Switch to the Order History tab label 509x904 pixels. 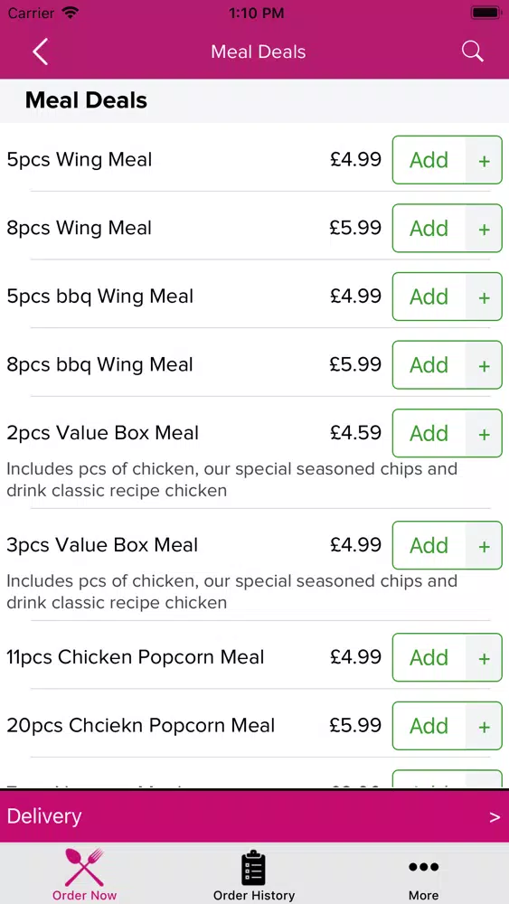[254, 895]
